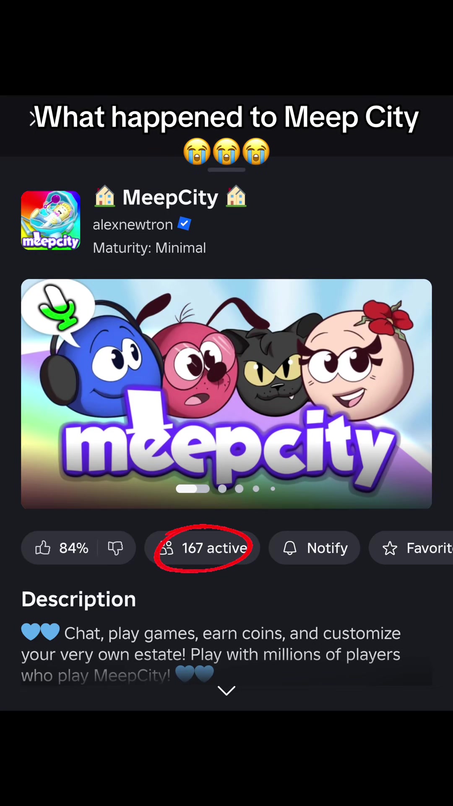The height and width of the screenshot is (806, 453).
Task: Expand the description with the down chevron
Action: 226,691
